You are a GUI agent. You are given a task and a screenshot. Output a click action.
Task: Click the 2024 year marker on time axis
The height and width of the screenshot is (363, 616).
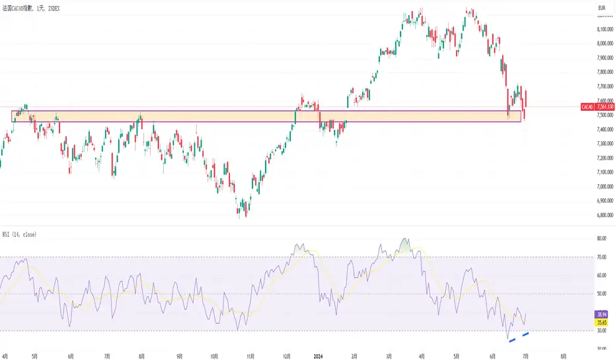(318, 356)
